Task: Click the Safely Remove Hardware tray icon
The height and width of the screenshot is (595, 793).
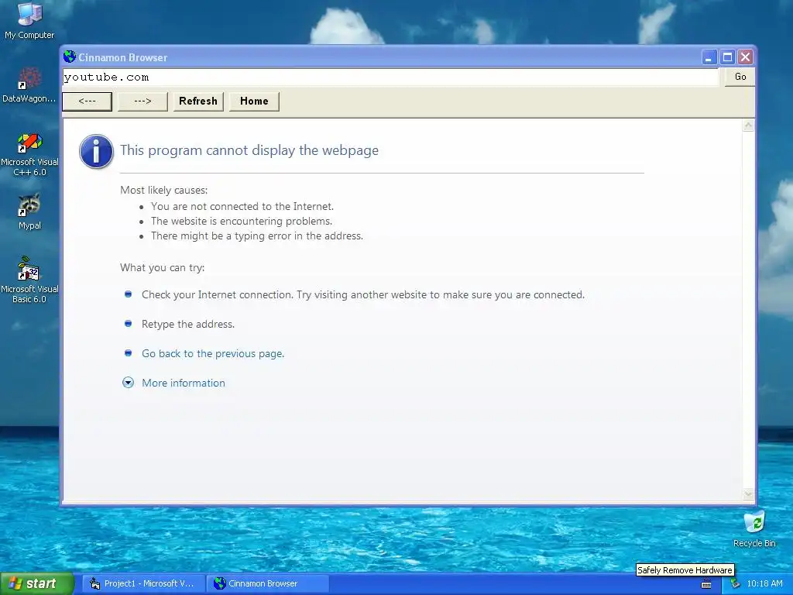Action: [x=736, y=584]
